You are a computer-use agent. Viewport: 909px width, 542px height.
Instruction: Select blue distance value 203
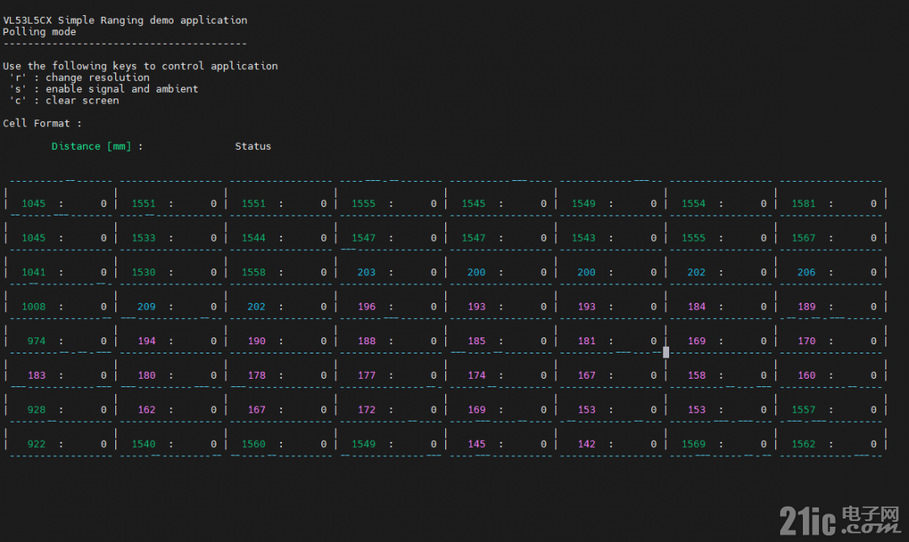click(x=366, y=272)
